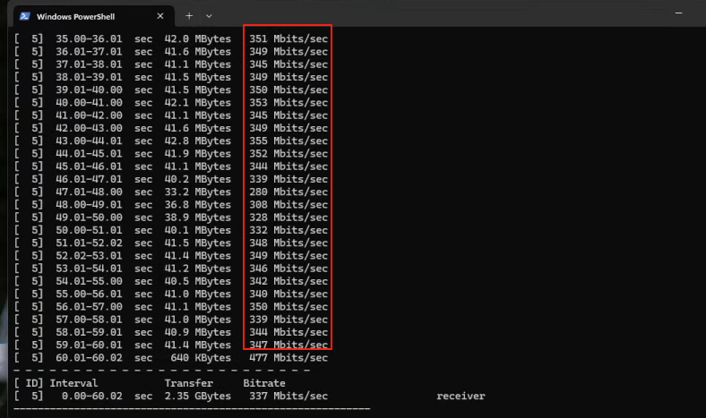The height and width of the screenshot is (418, 706).
Task: Click the 351 Mbits/sec bitrate value
Action: click(x=288, y=38)
